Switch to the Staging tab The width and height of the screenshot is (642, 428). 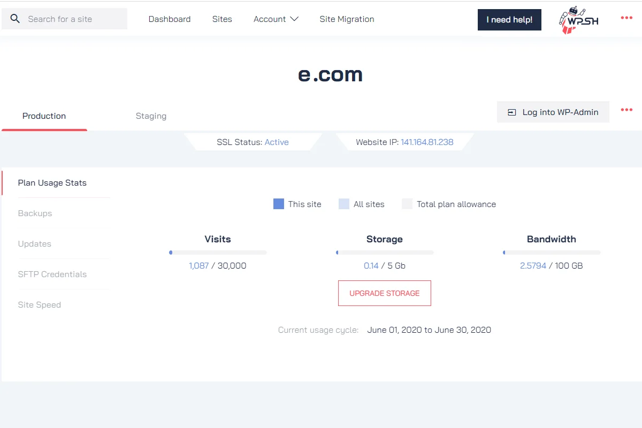coord(151,116)
